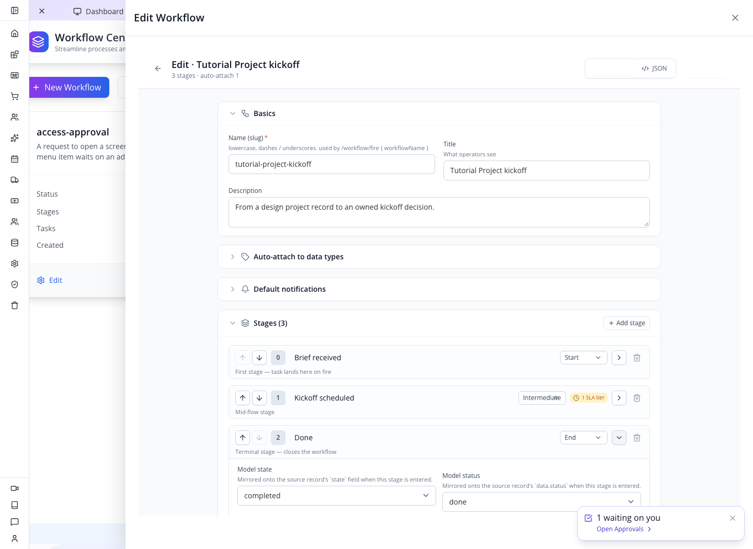Open stage type dropdown for Brief received

click(x=584, y=358)
